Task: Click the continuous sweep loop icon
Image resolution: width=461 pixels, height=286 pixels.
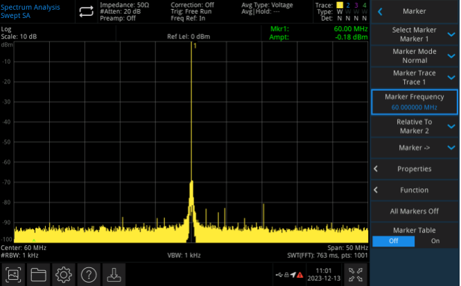Action: pos(87,12)
